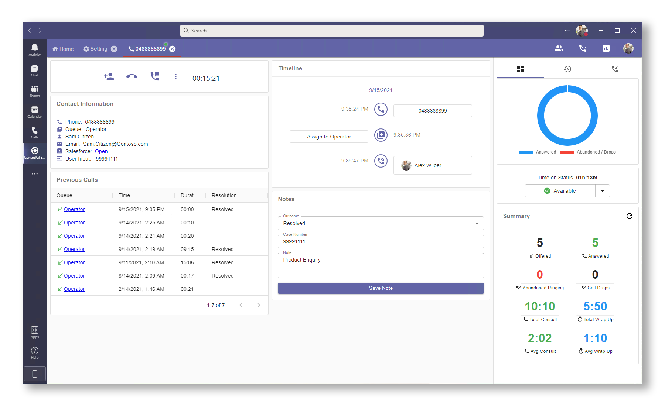Open Teams section in sidebar

[x=35, y=91]
